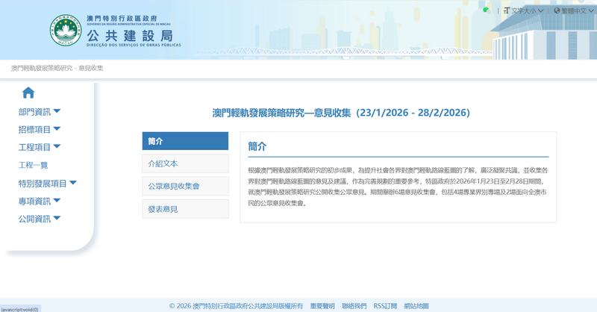
Task: Click the 澳門特別行政區政府 header text
Action: (122, 18)
